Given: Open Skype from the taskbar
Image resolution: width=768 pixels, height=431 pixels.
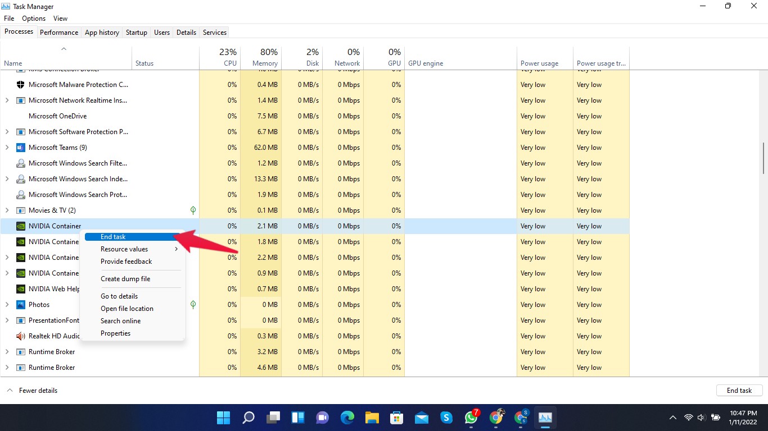Looking at the screenshot, I should (446, 418).
